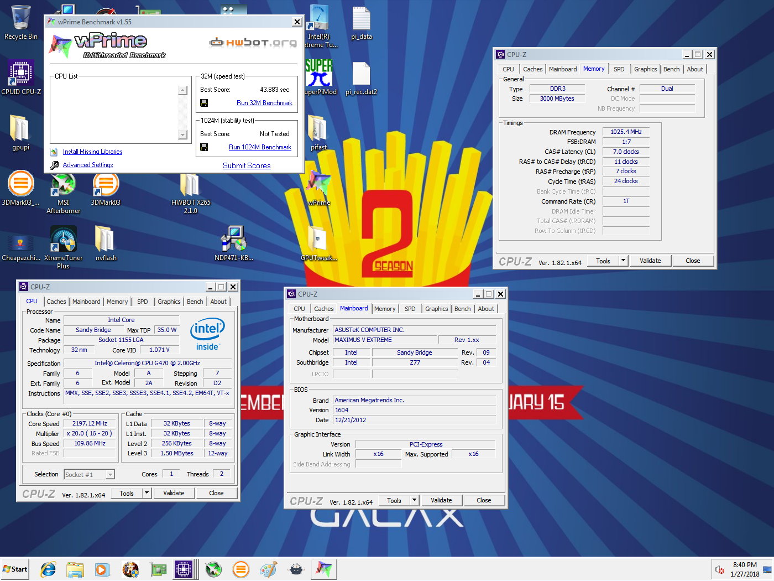
Task: Switch to Graphics tab in Memory CPU-Z window
Action: (645, 69)
